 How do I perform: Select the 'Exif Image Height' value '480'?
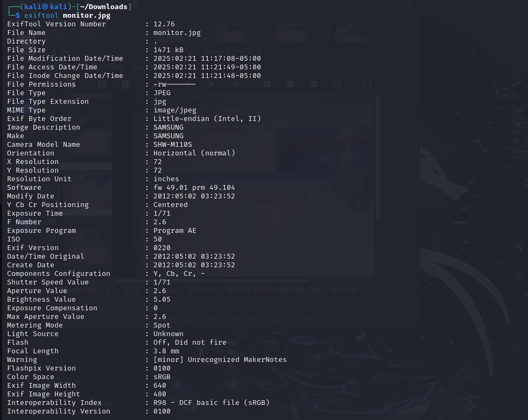tap(160, 394)
